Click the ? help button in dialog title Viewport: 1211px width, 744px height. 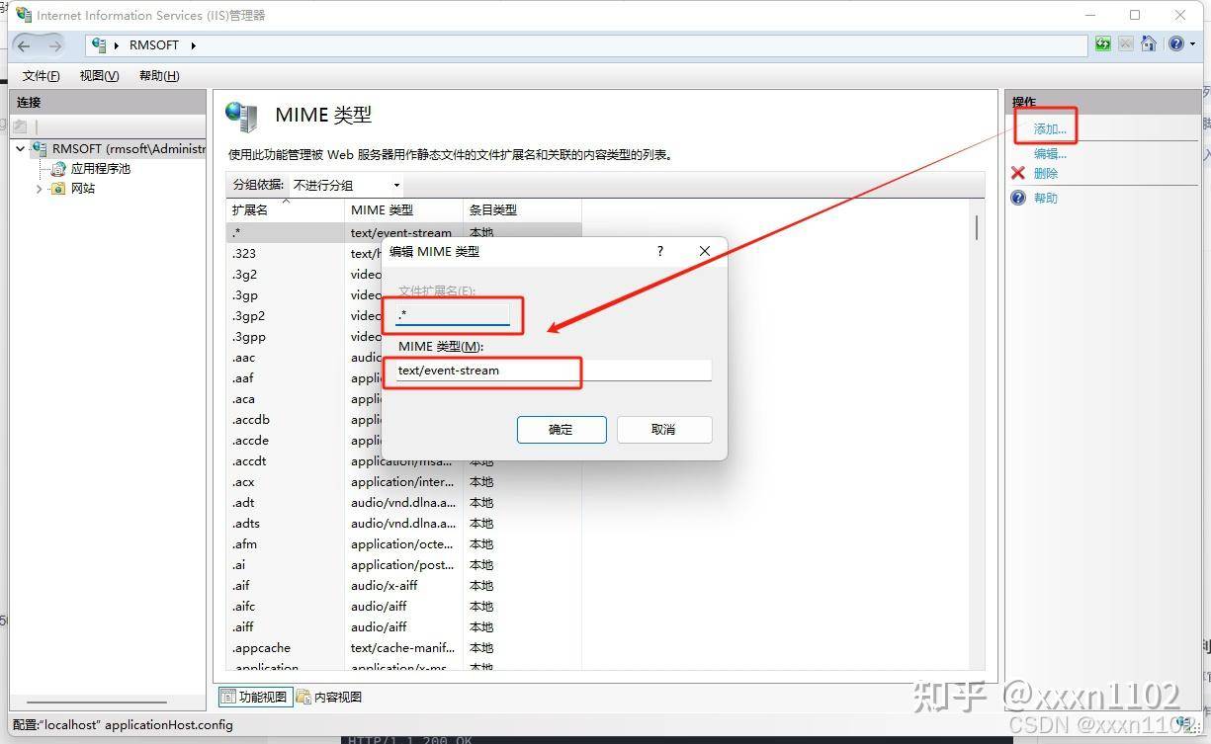pos(660,251)
